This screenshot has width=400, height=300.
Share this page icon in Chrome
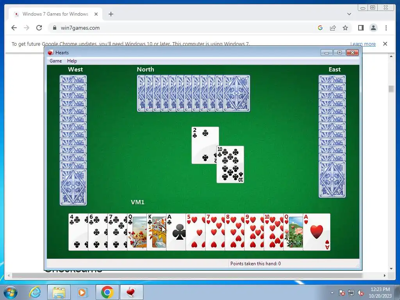(x=333, y=28)
